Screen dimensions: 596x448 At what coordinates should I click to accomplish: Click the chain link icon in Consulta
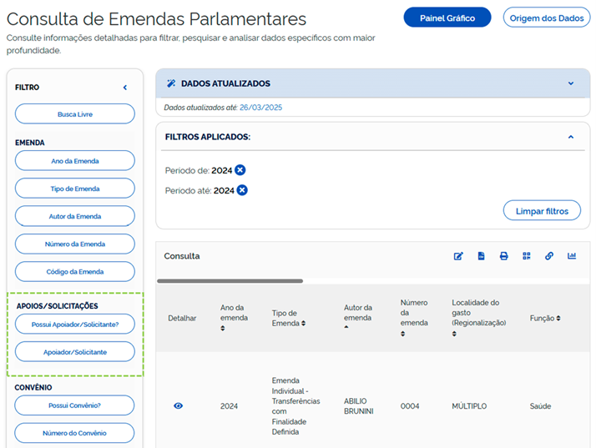point(549,256)
